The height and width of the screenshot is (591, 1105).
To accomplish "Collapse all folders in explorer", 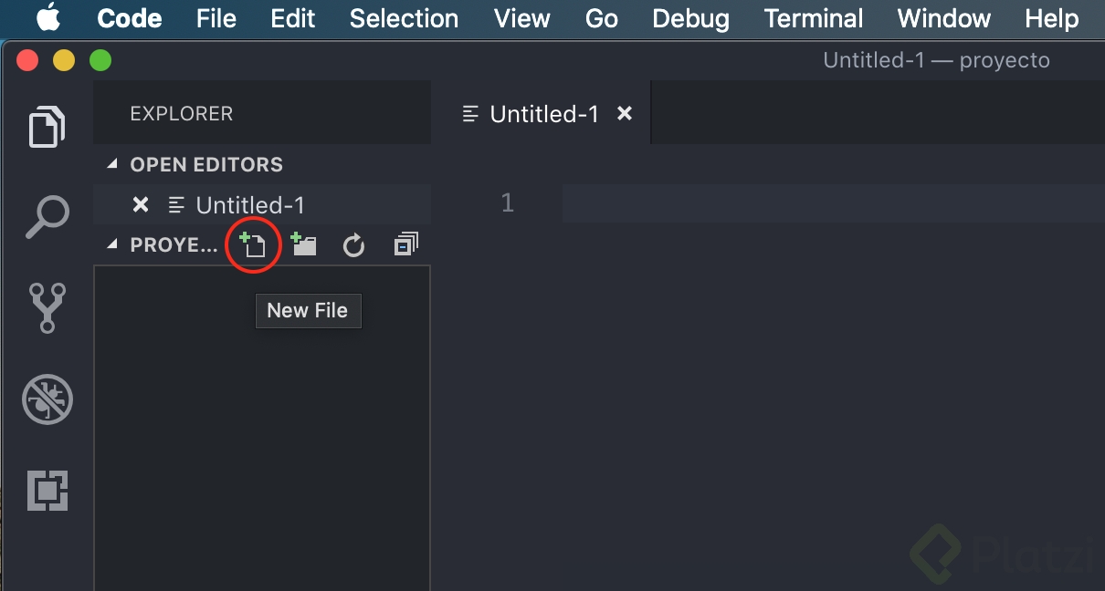I will (x=405, y=244).
